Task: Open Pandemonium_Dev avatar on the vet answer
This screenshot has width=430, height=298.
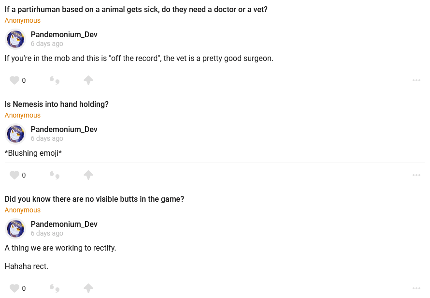Action: (x=15, y=39)
